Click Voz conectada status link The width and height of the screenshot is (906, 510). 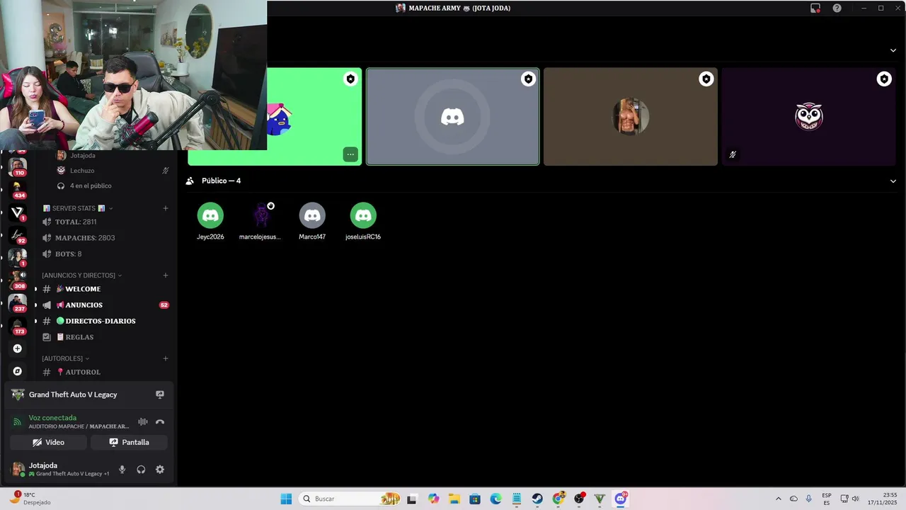(x=52, y=418)
